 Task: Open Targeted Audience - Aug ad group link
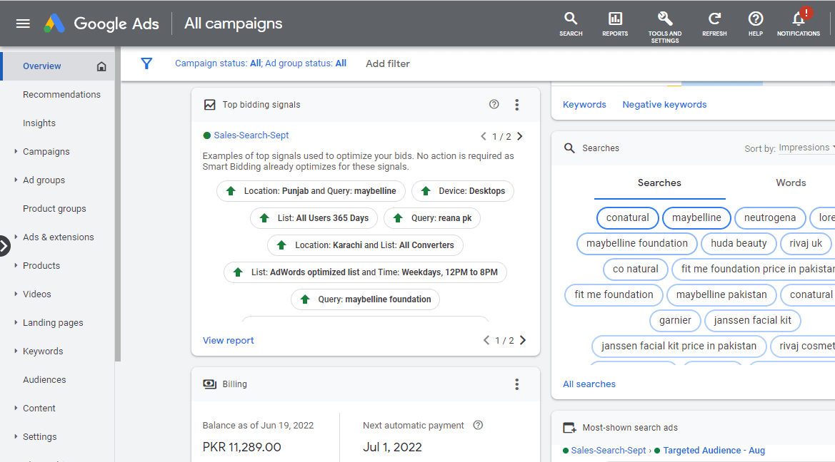714,451
